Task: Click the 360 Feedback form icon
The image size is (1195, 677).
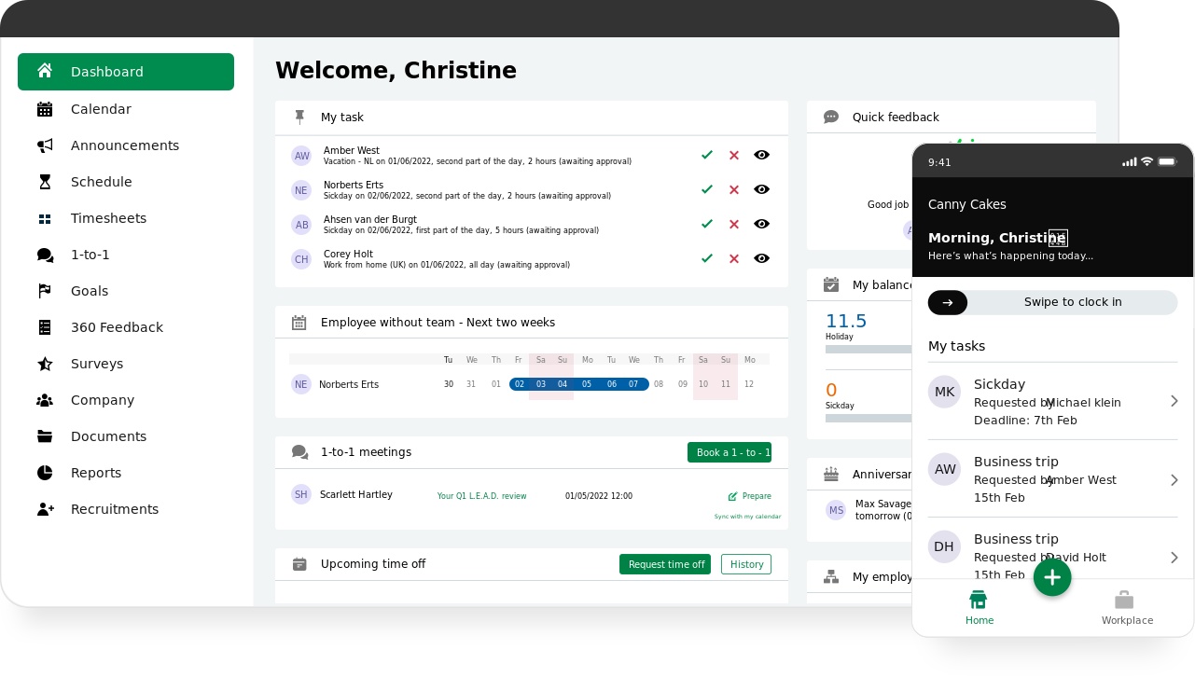Action: (x=45, y=327)
